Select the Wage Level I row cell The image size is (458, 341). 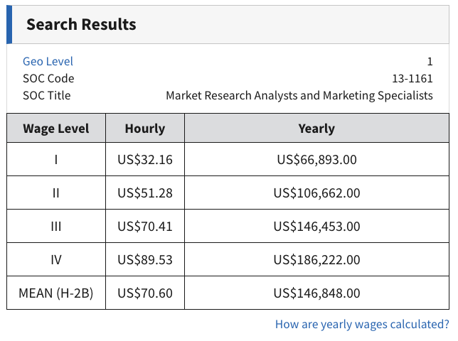coord(56,160)
